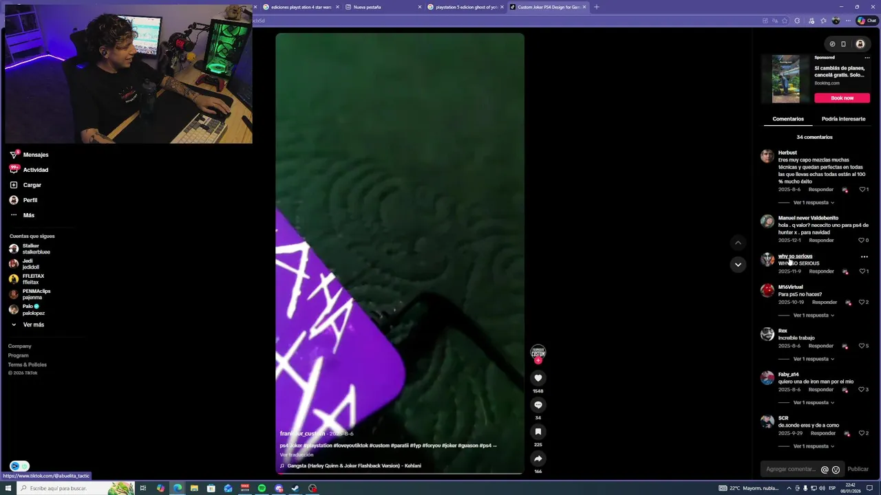Viewport: 881px width, 495px height.
Task: Open comments via the speech bubble icon
Action: (x=538, y=405)
